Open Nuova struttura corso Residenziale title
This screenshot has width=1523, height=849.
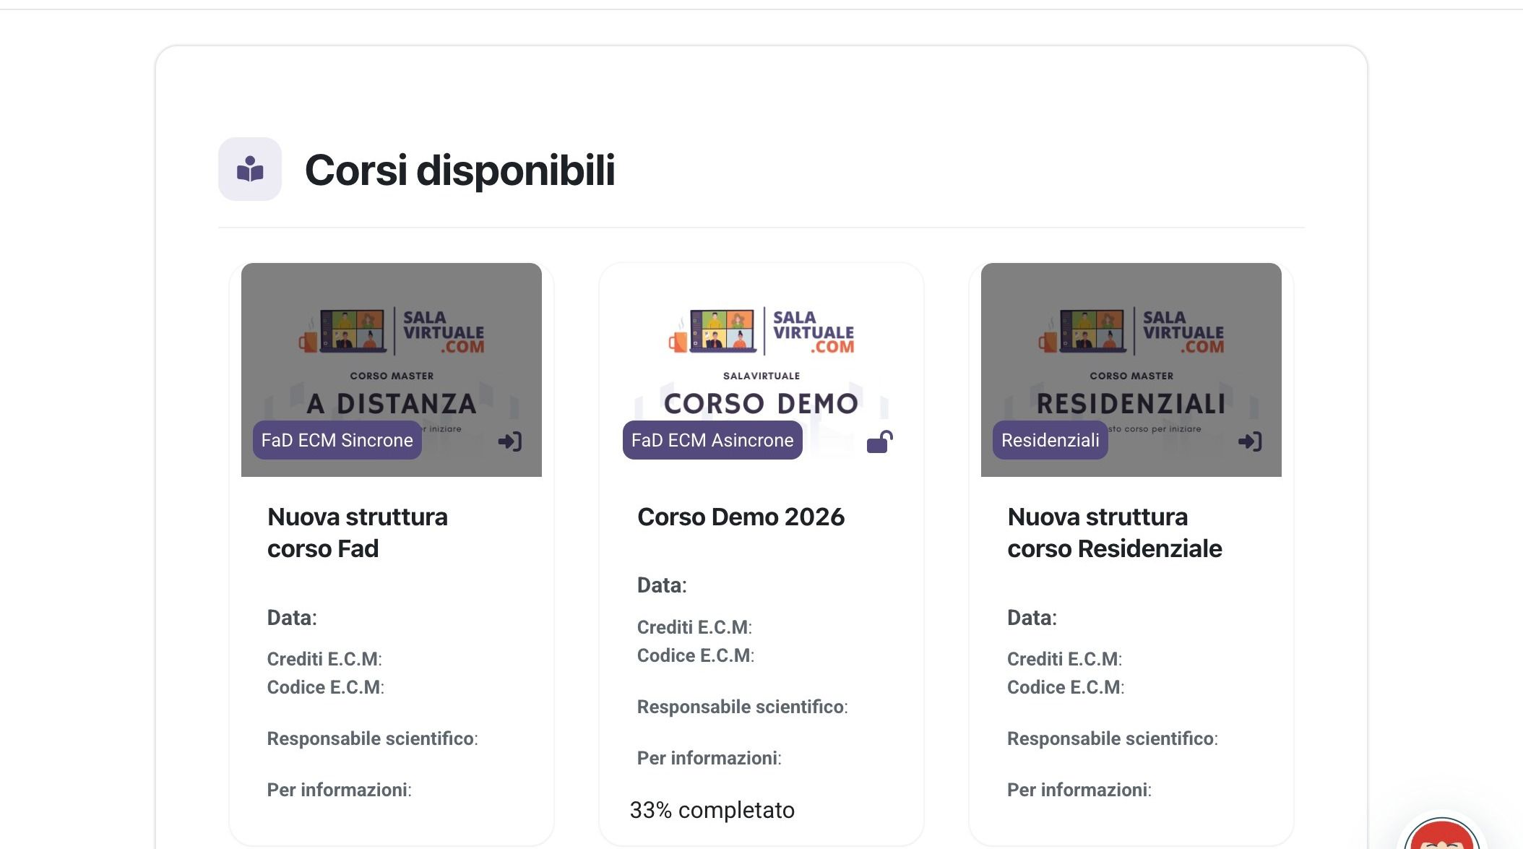1115,533
